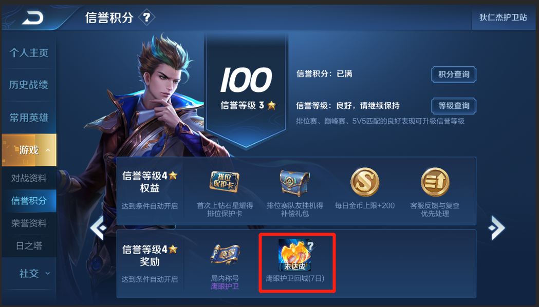Open the 信誉积分 question mark help
This screenshot has width=539, height=307.
(146, 17)
